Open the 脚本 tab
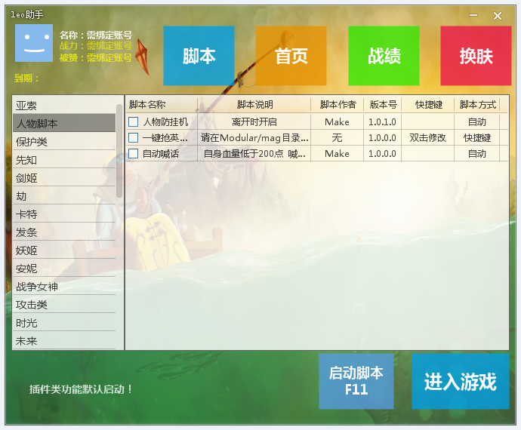This screenshot has width=521, height=430. point(199,56)
